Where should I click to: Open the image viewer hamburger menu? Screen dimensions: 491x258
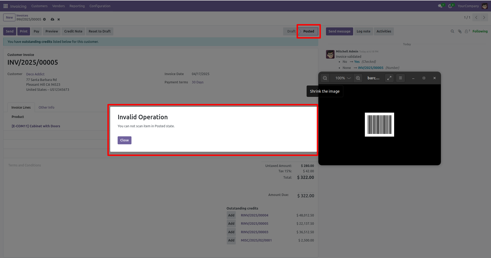[x=401, y=78]
